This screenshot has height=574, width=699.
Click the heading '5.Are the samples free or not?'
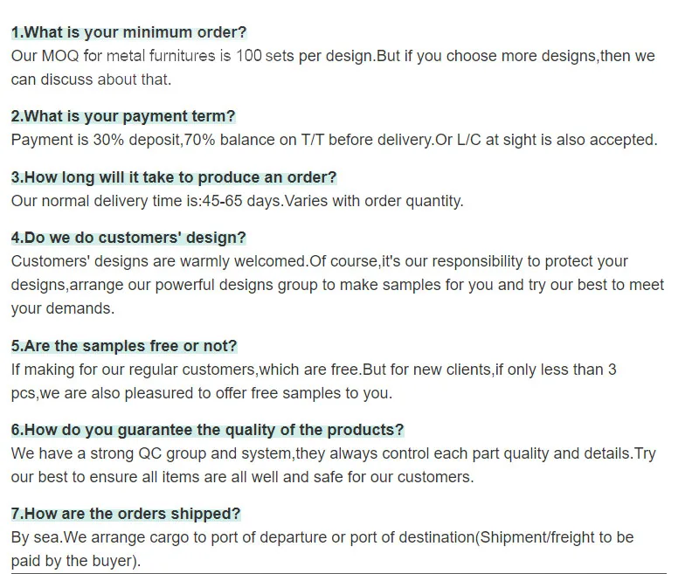pyautogui.click(x=124, y=346)
